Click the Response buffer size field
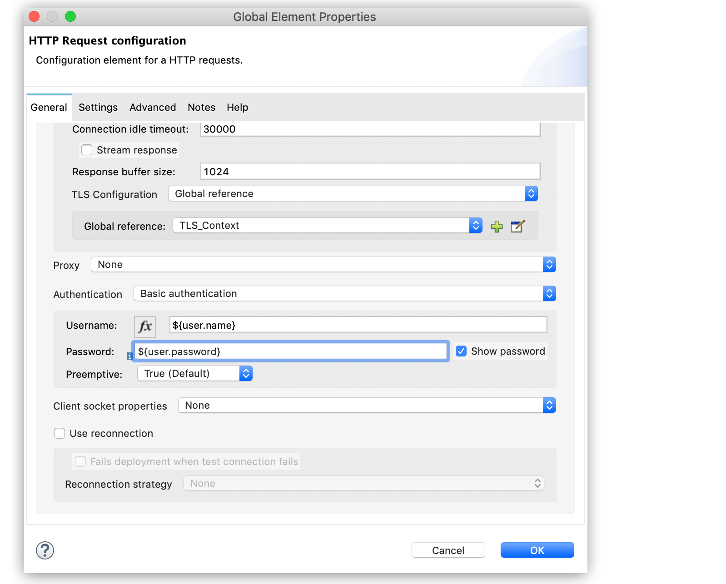 pyautogui.click(x=370, y=172)
